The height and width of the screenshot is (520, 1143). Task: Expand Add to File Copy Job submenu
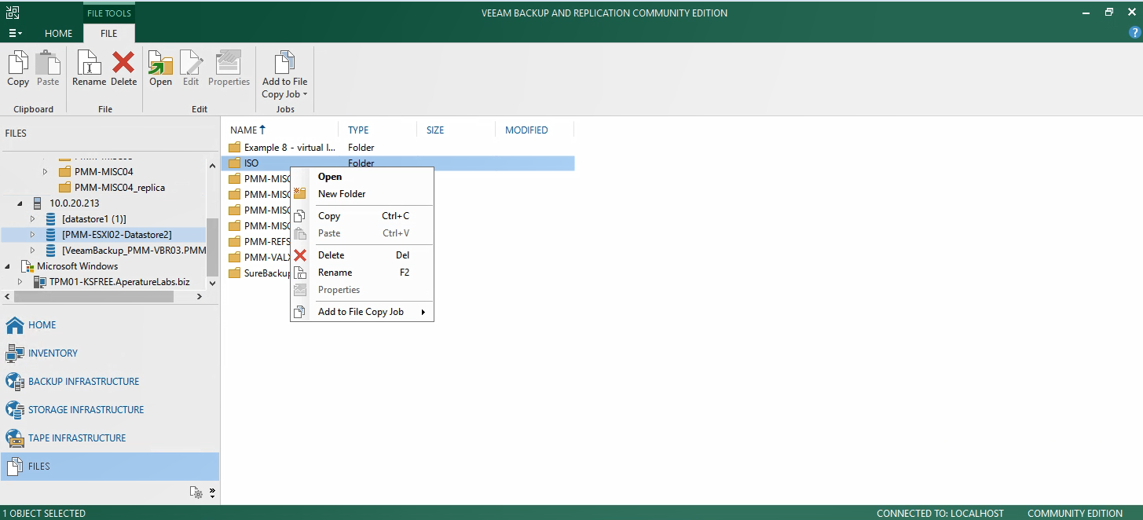(x=361, y=312)
